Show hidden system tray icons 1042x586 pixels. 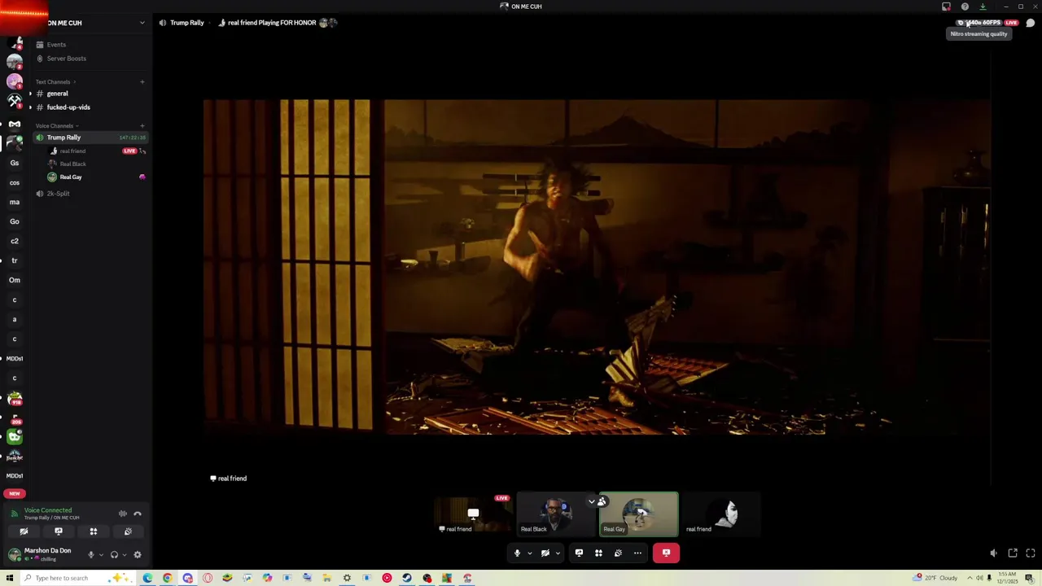970,579
